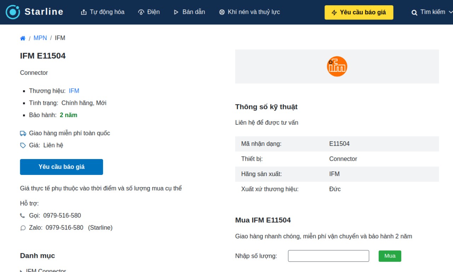Click the Starline logo icon
This screenshot has width=453, height=272.
point(13,12)
